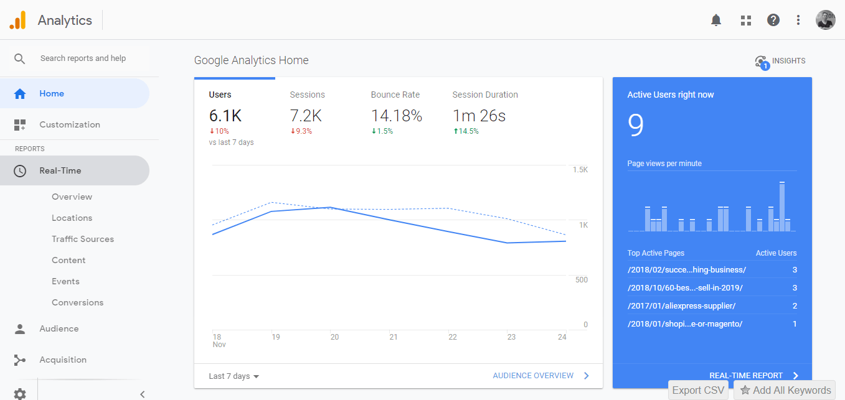Open the Audience Overview link
Image resolution: width=845 pixels, height=400 pixels.
[x=533, y=376]
